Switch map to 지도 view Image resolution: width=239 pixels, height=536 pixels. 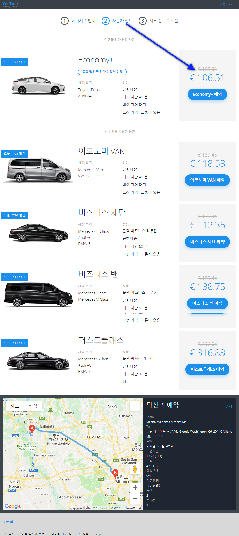[15, 406]
